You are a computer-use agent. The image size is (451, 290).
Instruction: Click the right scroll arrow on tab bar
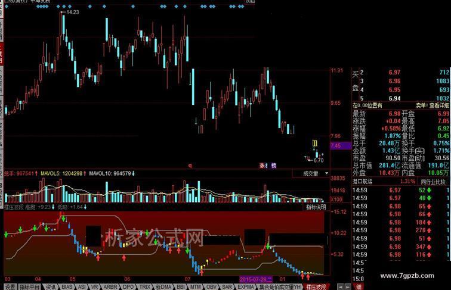click(348, 287)
